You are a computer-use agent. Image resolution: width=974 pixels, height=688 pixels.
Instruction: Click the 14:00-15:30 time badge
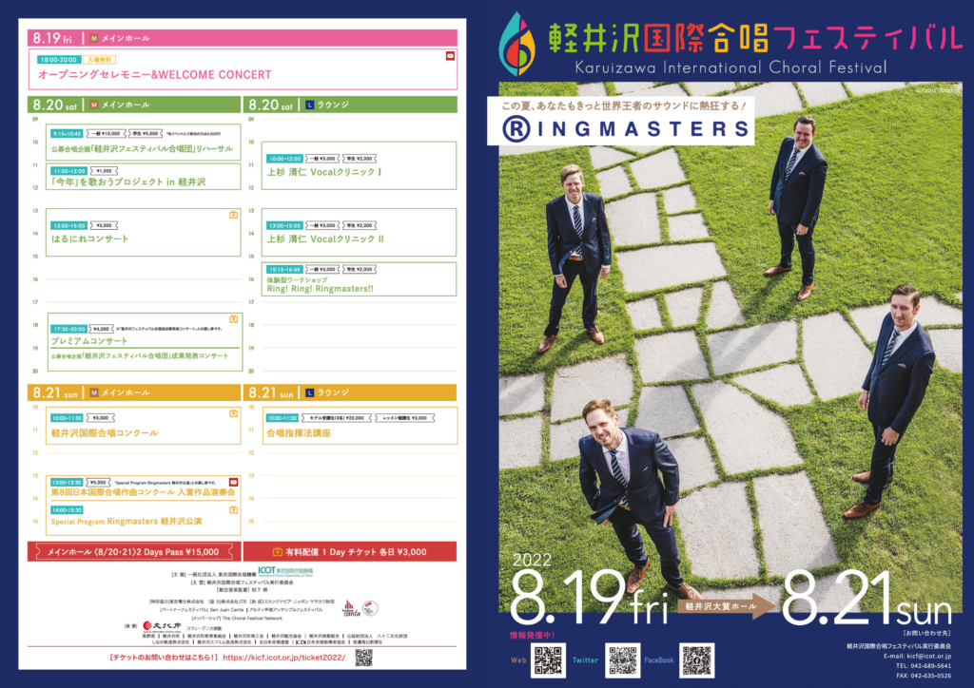[x=67, y=510]
